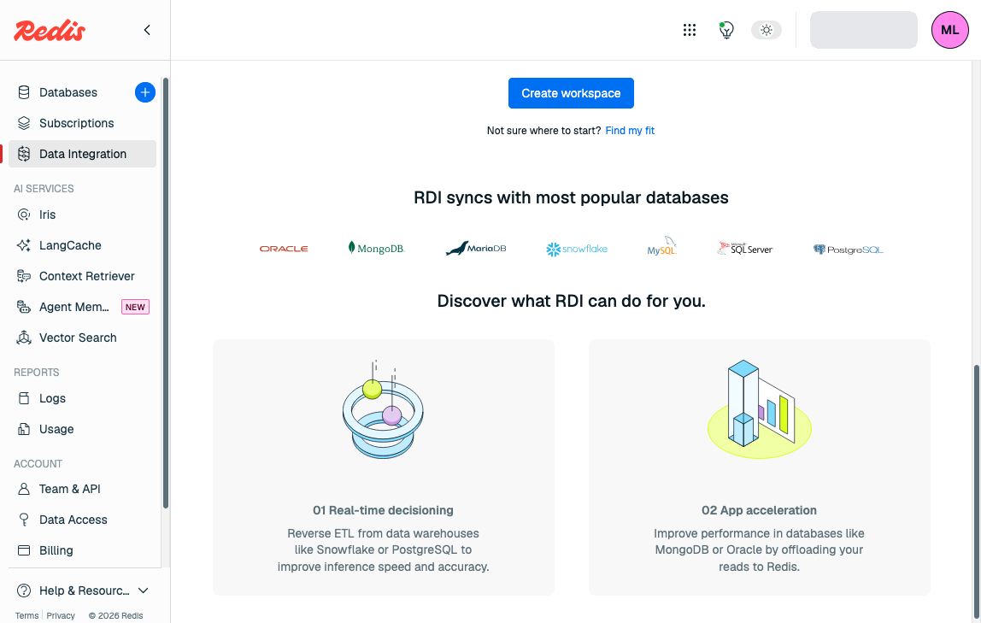Click the Snowflake logo
981x623 pixels.
[x=577, y=249]
